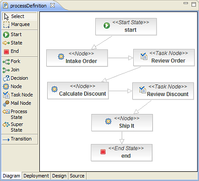Select the Decision tool icon
199x181 pixels.
(6, 78)
